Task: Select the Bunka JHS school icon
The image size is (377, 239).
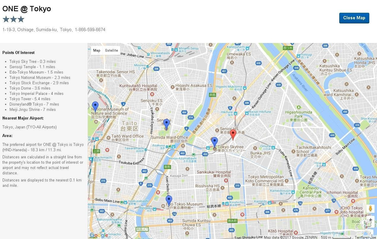Action: tap(254, 148)
